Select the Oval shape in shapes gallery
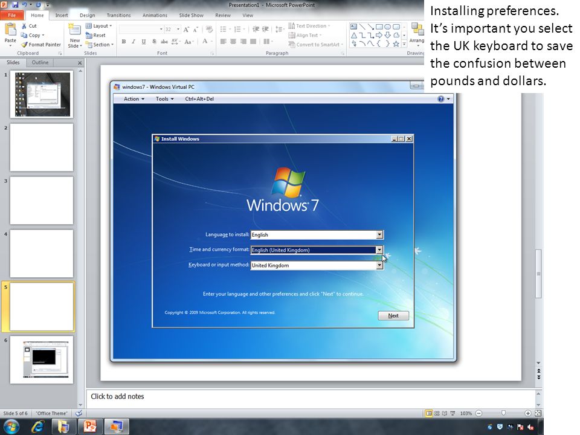Viewport: 580px width, 435px height. pos(387,27)
